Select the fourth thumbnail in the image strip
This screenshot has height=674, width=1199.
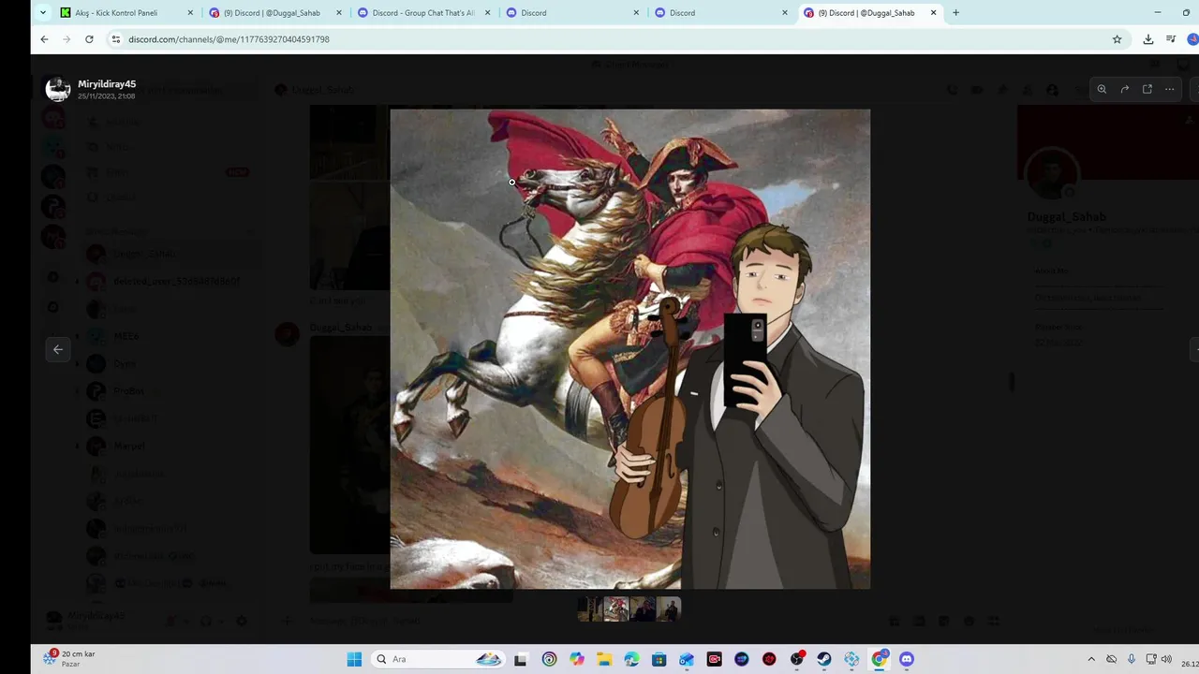click(669, 609)
